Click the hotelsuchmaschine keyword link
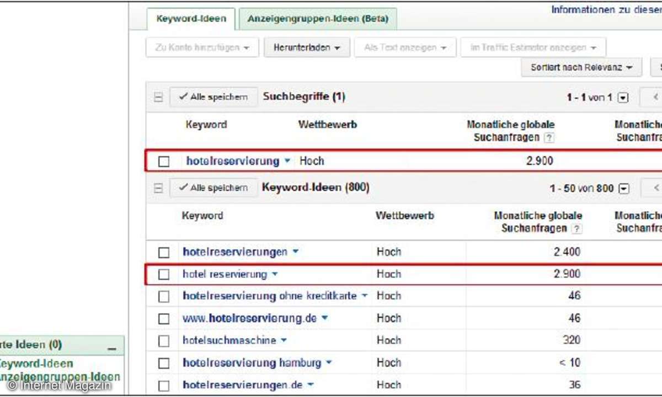662x397 pixels. pyautogui.click(x=229, y=340)
